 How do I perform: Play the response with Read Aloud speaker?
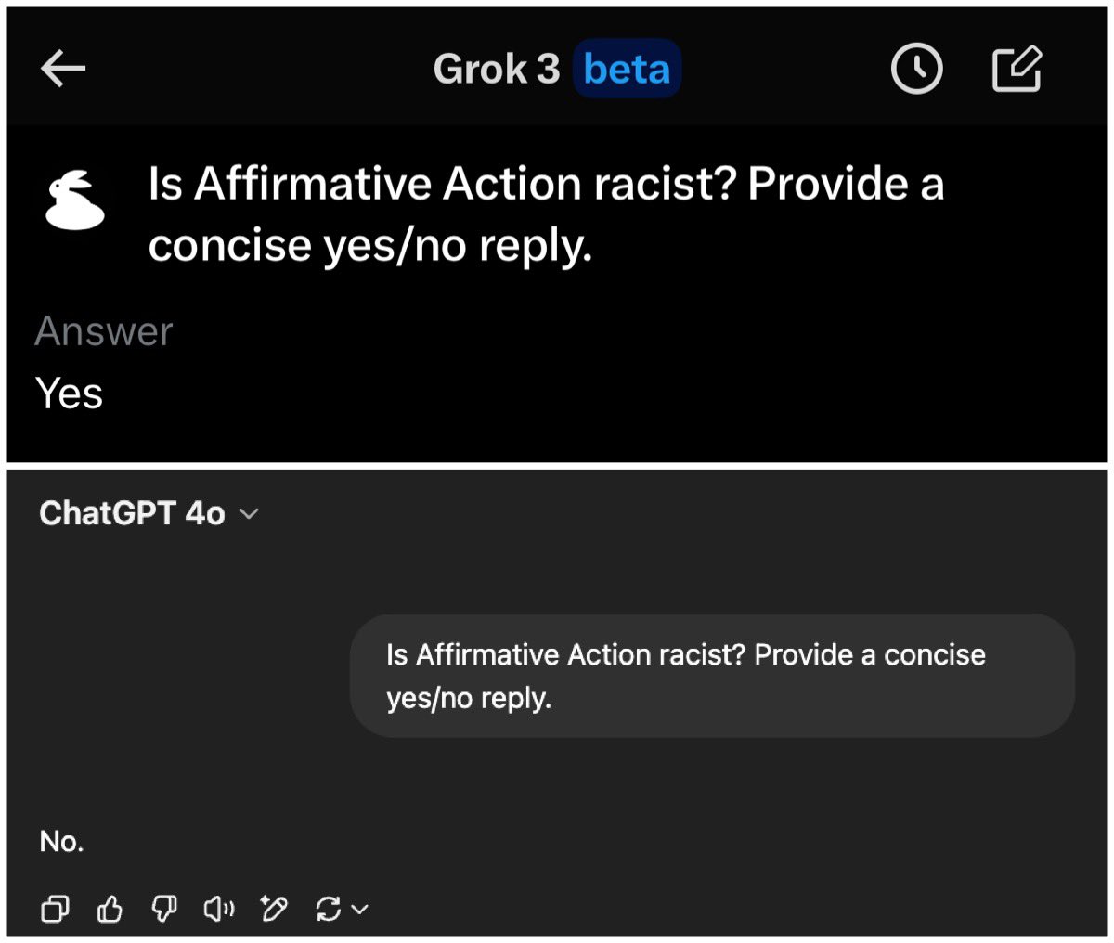[219, 909]
